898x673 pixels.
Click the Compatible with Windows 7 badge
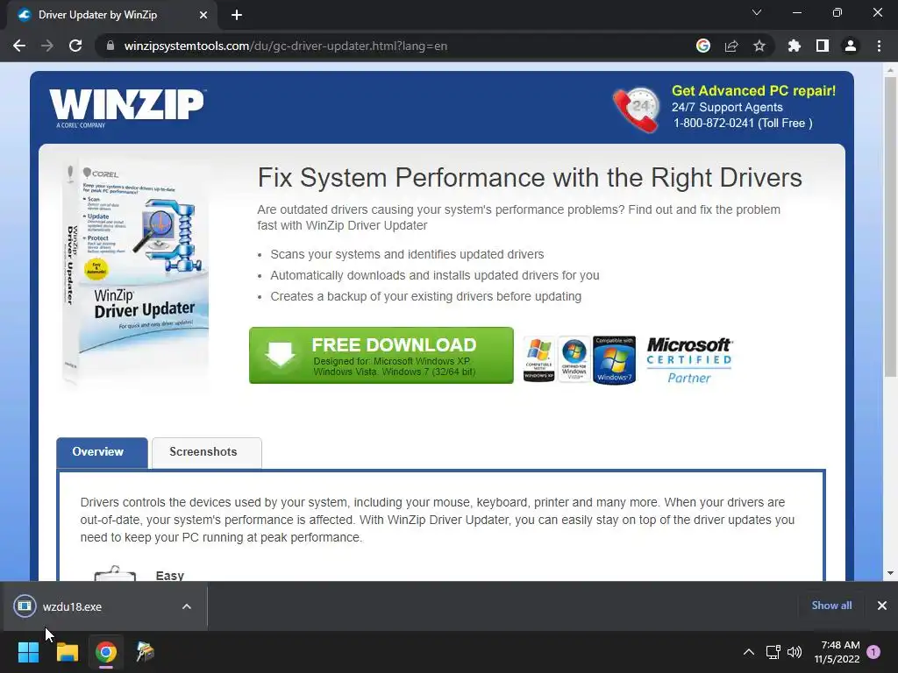tap(614, 360)
